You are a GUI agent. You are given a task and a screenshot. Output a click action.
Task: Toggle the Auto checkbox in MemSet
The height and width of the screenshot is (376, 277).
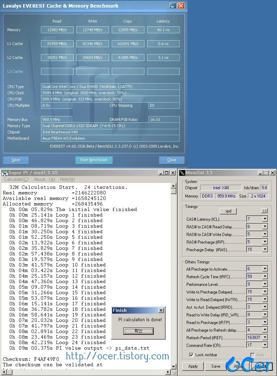click(252, 355)
